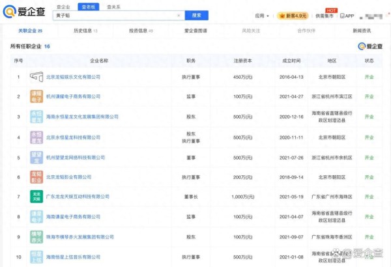Open the 投资信息 49 tab
Viewport: 391px width, 267px height.
(x=141, y=31)
